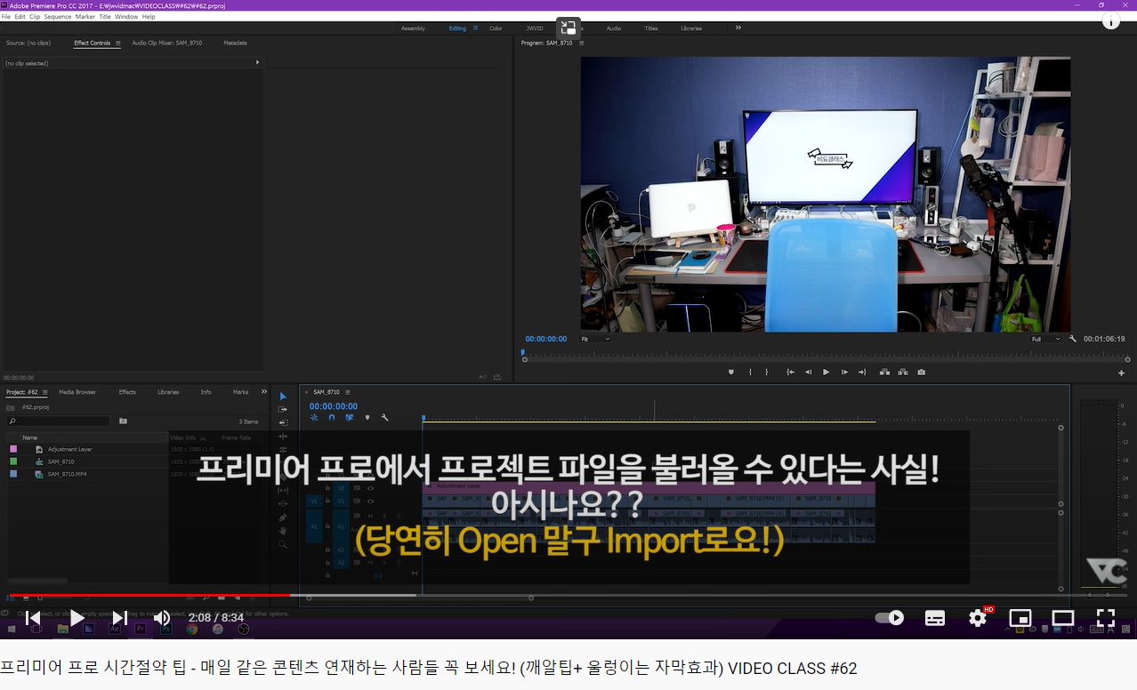Toggle Snap magnet in timeline
This screenshot has width=1137, height=690.
[x=332, y=417]
